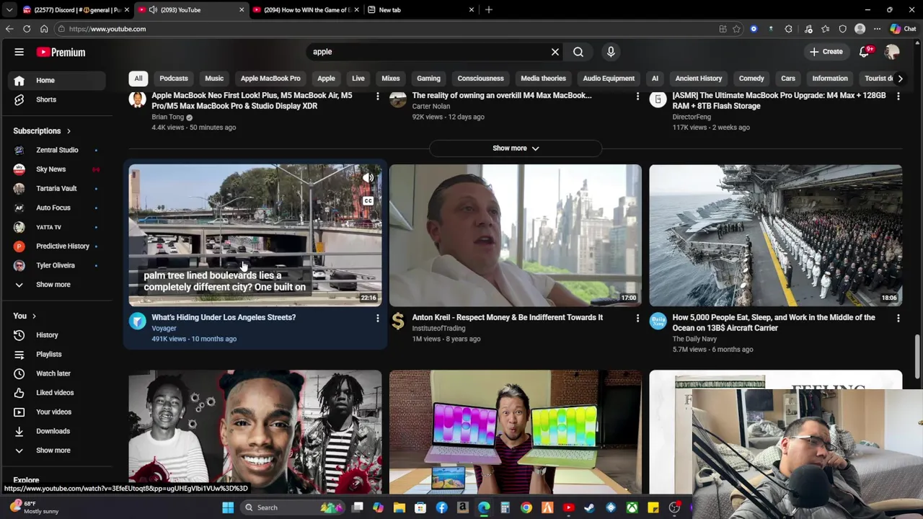Open Watch later list
The width and height of the screenshot is (923, 519).
tap(57, 373)
